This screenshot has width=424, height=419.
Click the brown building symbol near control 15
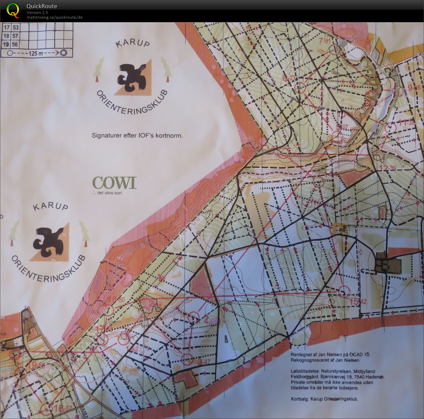tap(388, 264)
